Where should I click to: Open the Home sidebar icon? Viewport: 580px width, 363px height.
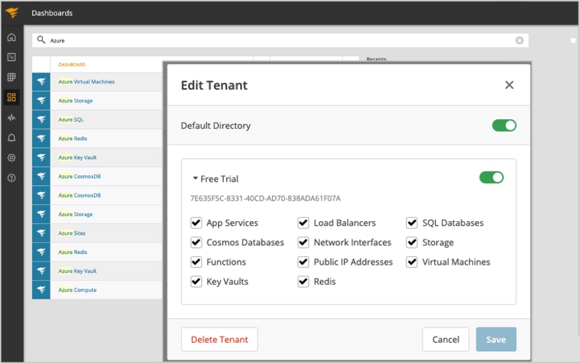pos(11,37)
